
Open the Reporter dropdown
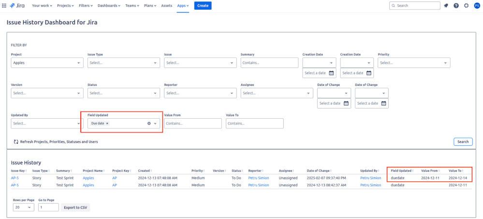pyautogui.click(x=200, y=93)
